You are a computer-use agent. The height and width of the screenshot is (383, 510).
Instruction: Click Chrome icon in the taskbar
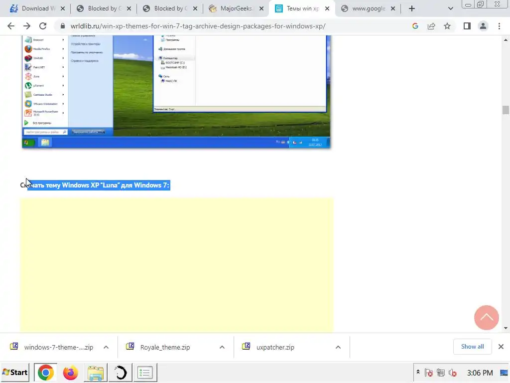pos(45,372)
